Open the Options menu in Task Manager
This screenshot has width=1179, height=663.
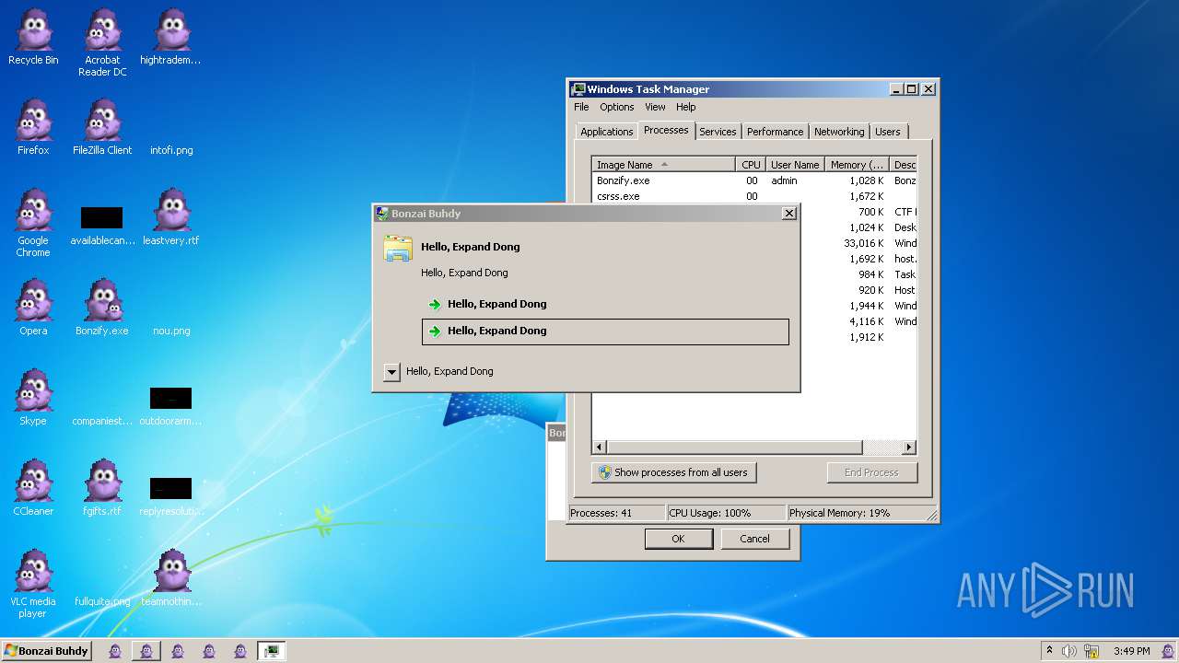616,107
